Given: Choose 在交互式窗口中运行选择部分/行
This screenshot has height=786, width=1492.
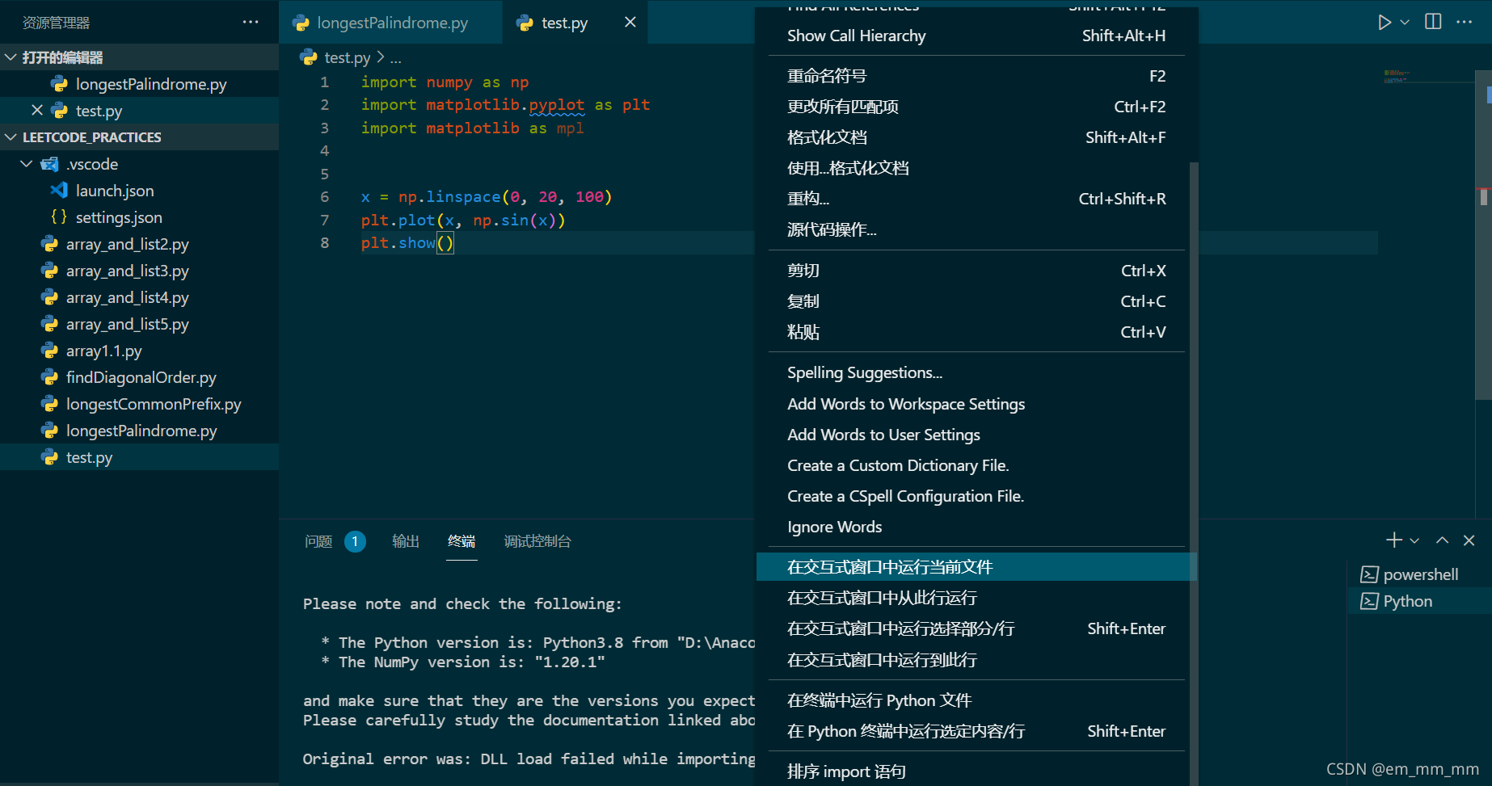Looking at the screenshot, I should coord(976,628).
